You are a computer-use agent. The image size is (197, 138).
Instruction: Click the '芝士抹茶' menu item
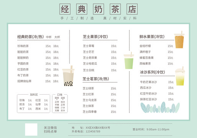coord(88,106)
